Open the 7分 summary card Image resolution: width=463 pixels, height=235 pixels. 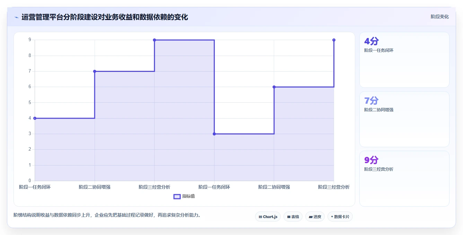404,119
